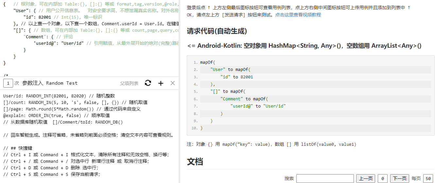
Task: Click the per-page count field showing 50
Action: coord(427,178)
